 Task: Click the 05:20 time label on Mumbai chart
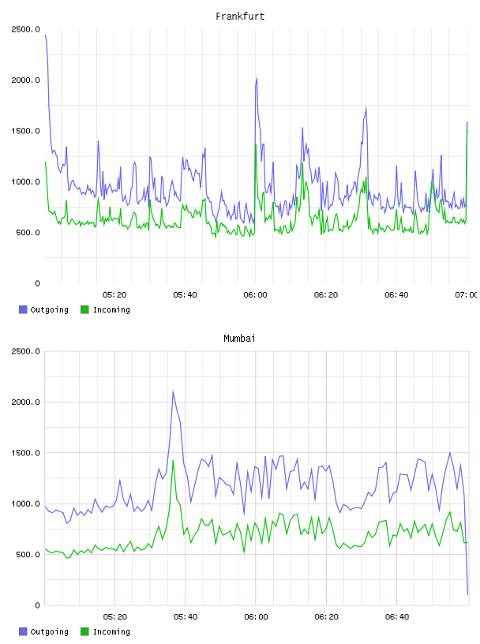point(115,617)
